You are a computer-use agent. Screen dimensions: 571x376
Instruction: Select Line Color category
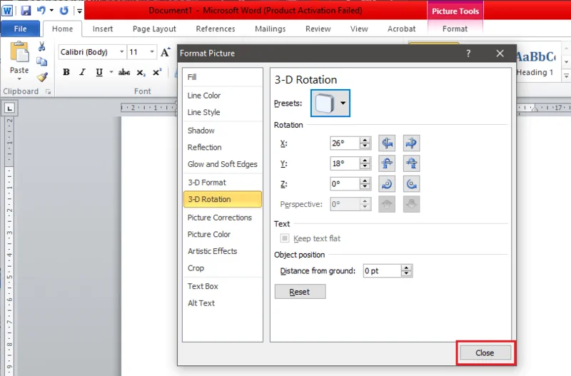click(223, 96)
